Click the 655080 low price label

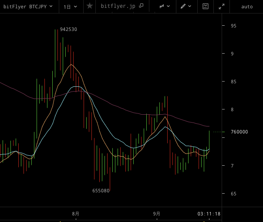(101, 191)
